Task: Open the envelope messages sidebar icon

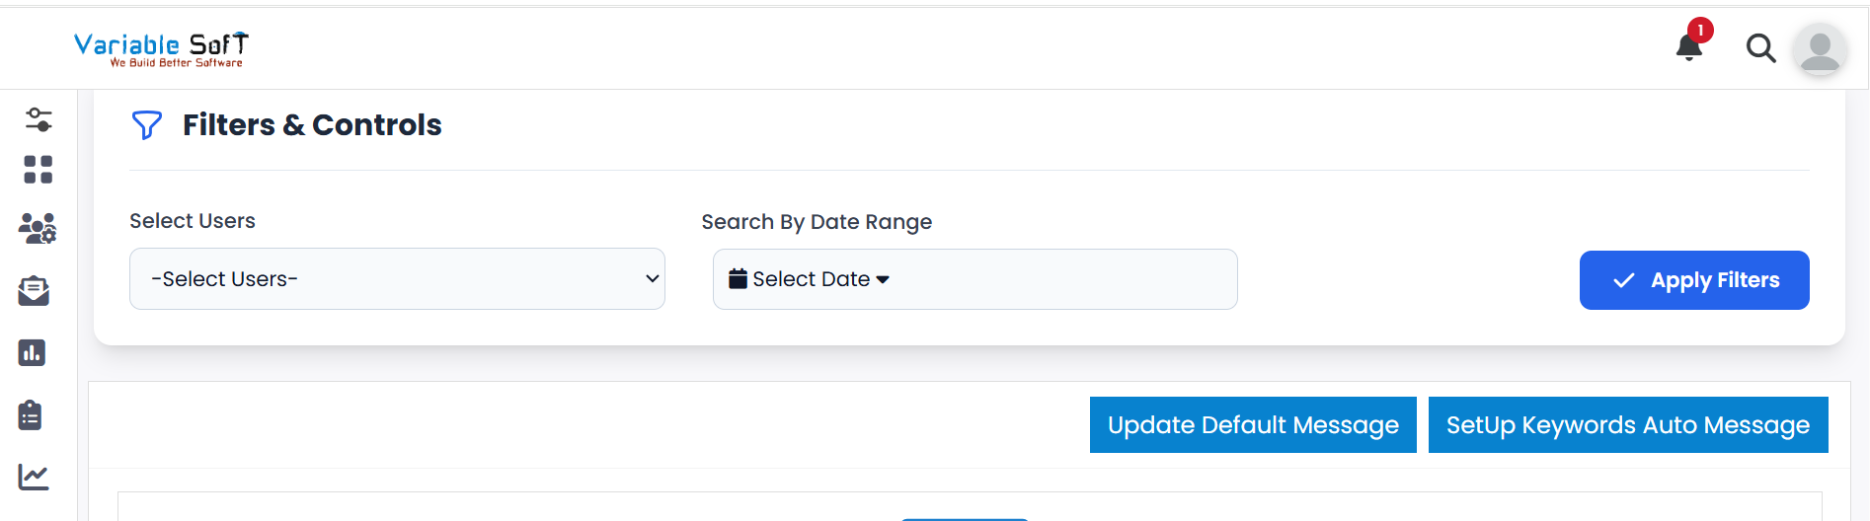Action: pos(34,291)
